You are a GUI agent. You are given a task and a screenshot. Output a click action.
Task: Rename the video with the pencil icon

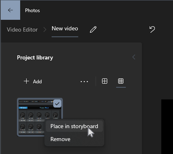click(93, 30)
